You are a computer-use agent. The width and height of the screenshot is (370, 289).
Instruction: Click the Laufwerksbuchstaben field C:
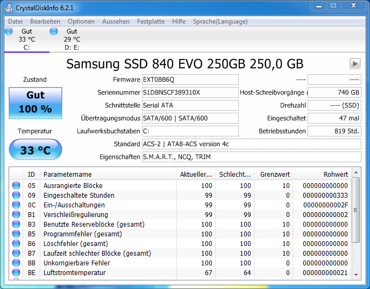coord(190,131)
